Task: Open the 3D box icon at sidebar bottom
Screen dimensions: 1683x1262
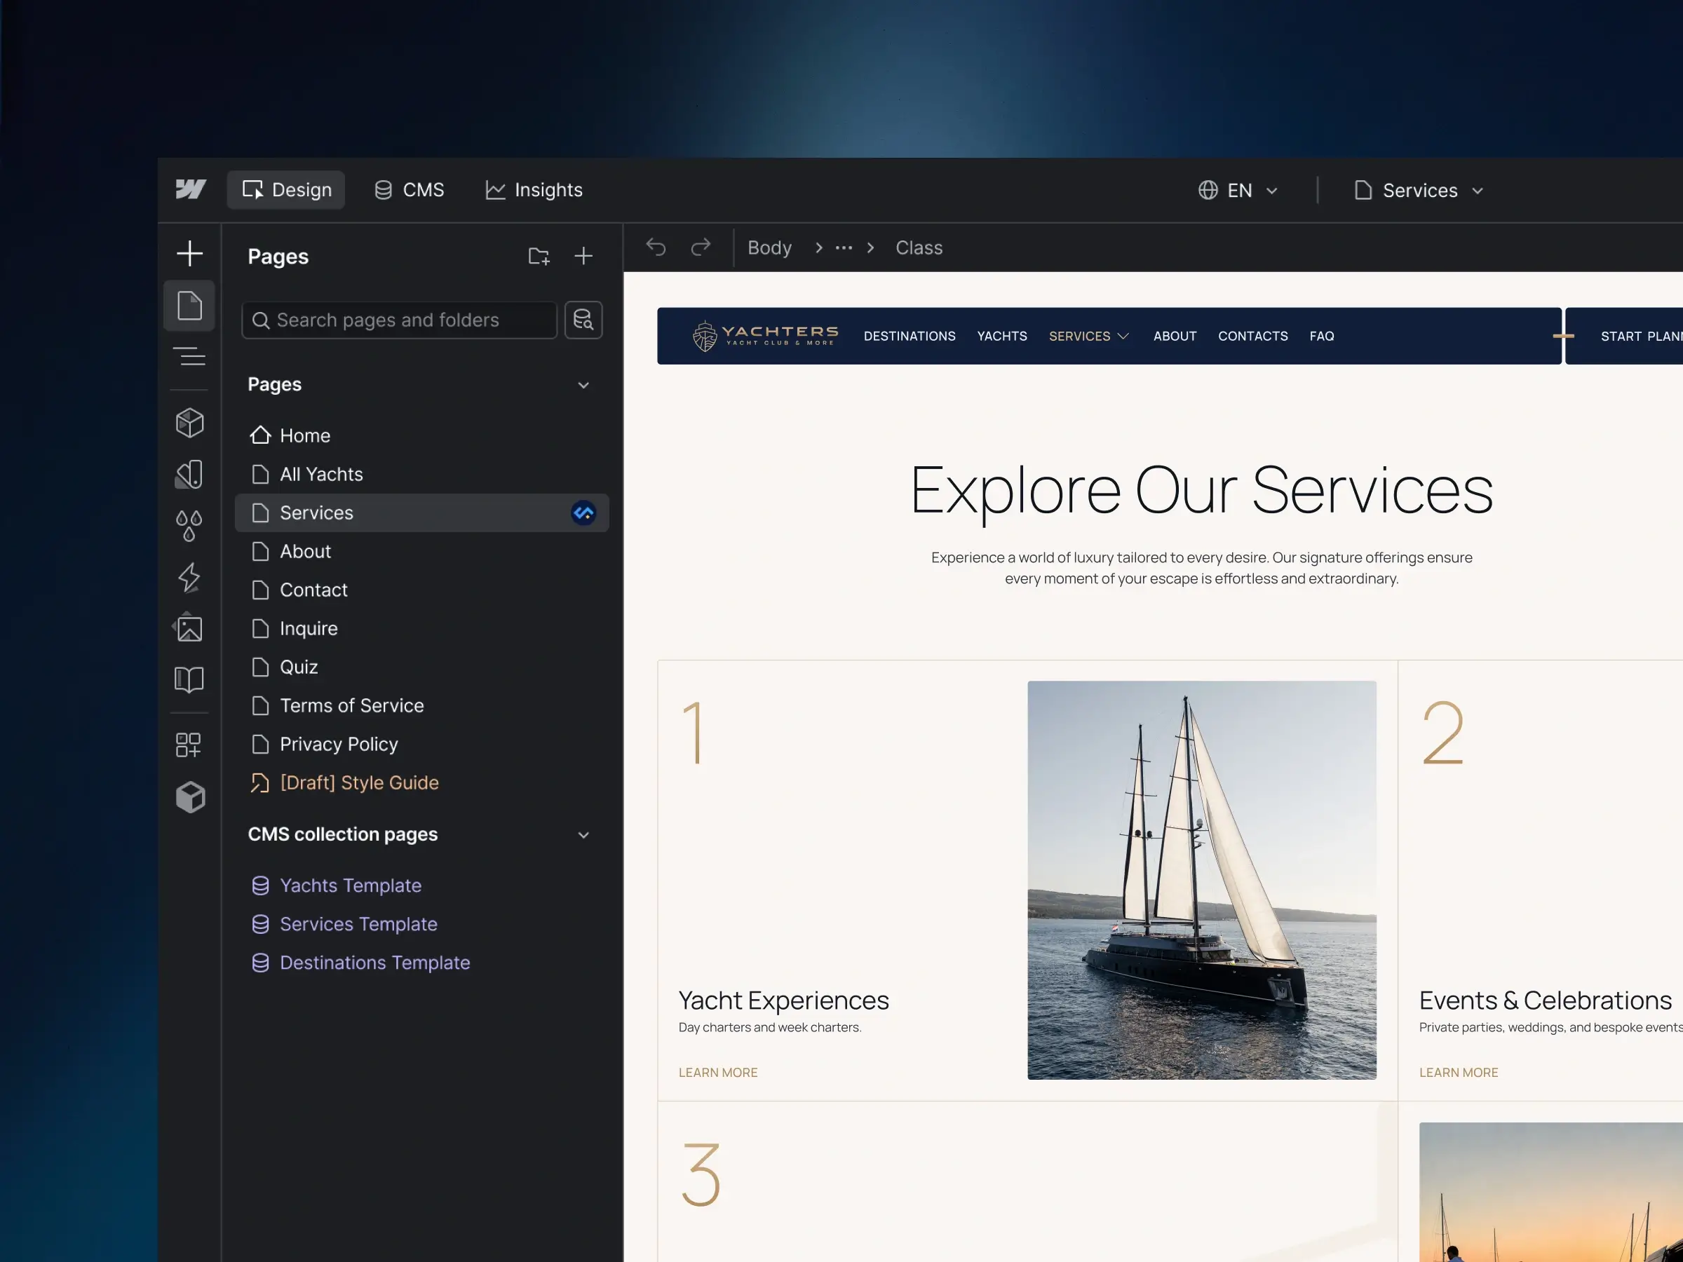Action: pos(190,797)
